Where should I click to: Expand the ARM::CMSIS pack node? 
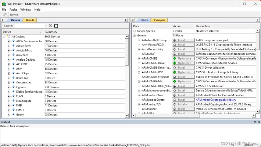coord(139,58)
